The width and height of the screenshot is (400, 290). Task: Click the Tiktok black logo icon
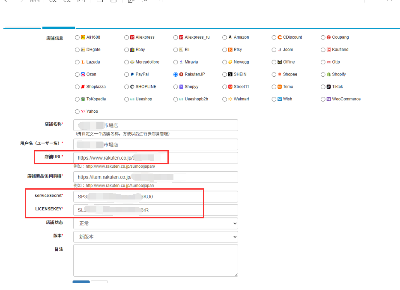328,87
